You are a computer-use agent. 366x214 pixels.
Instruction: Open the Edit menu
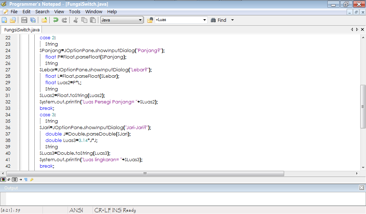point(26,12)
